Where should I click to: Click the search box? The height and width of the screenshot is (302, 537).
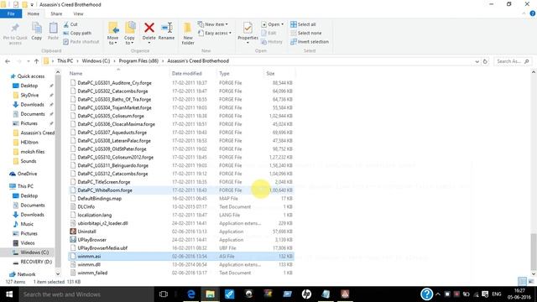click(x=513, y=61)
